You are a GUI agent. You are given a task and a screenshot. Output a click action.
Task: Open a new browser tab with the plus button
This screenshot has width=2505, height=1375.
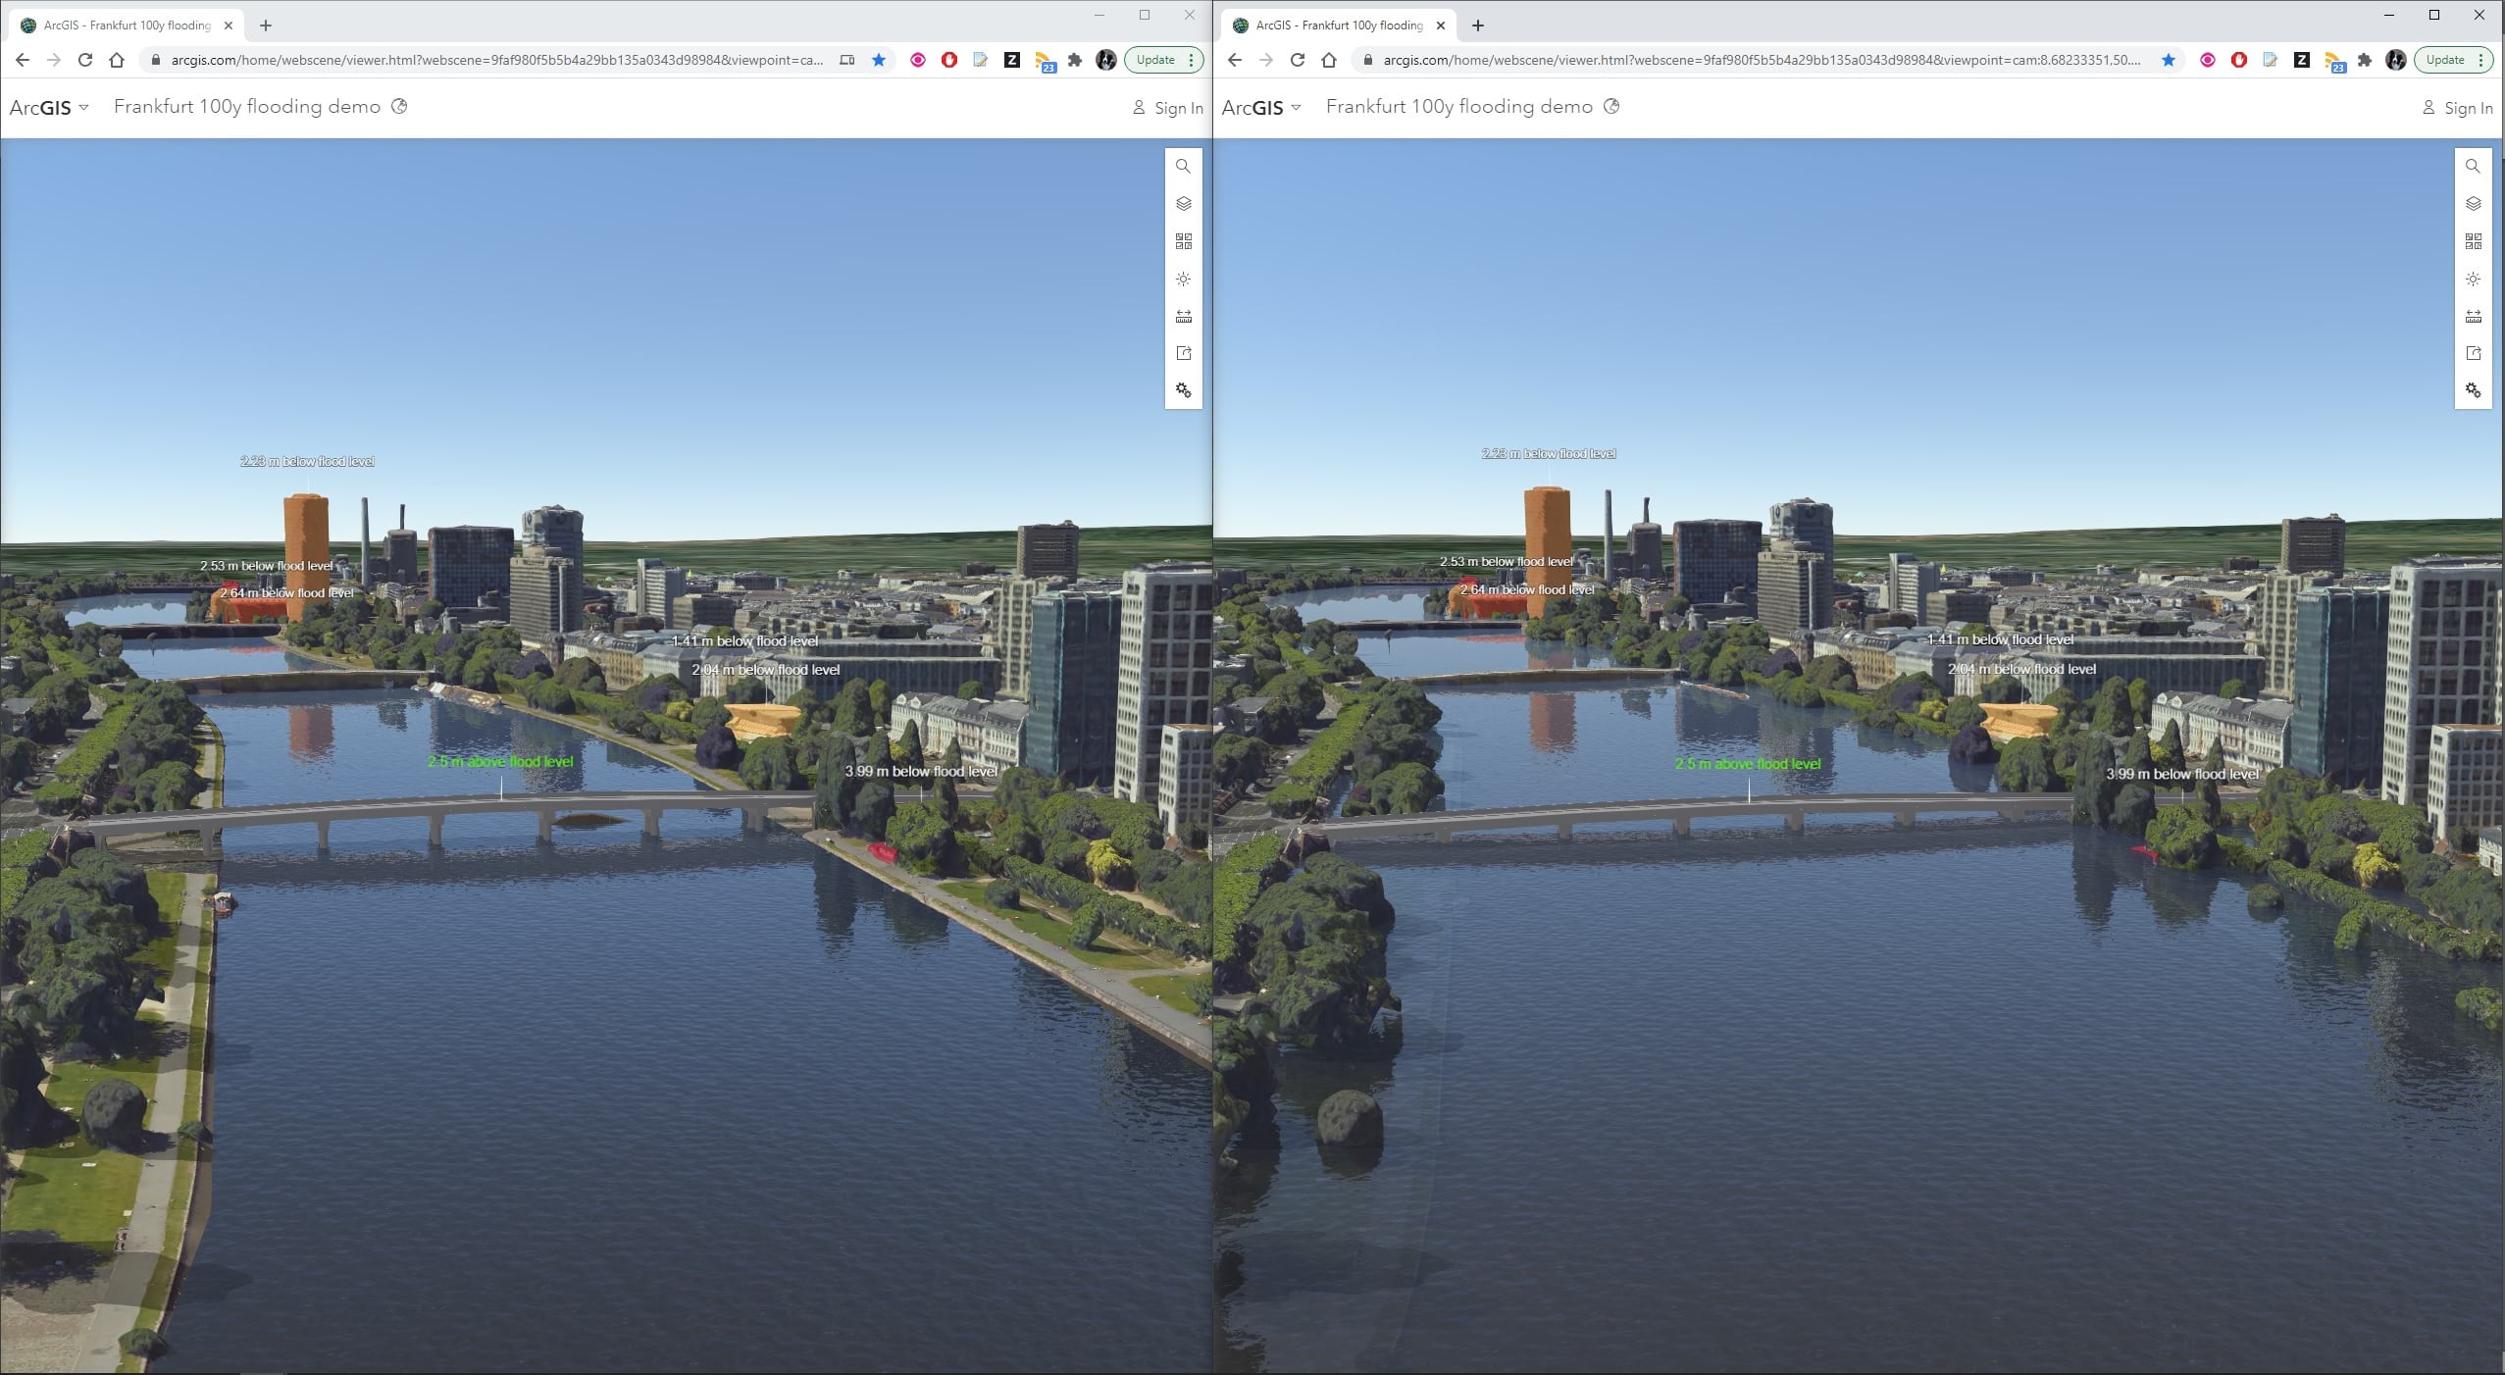point(267,25)
